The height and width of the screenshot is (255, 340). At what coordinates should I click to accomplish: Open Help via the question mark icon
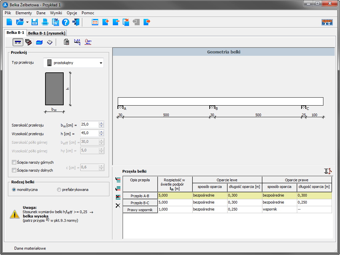(66, 22)
